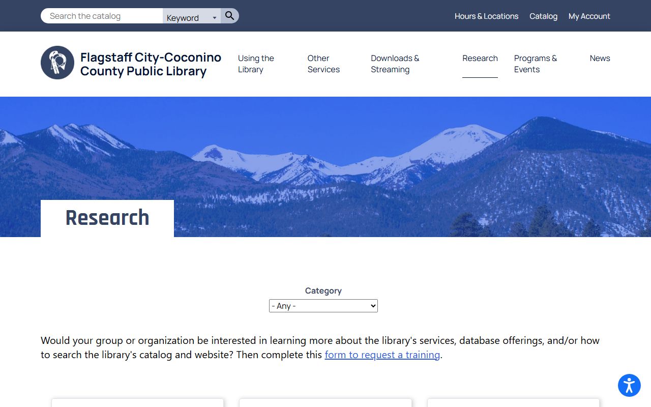Click the library logo emblem

57,63
